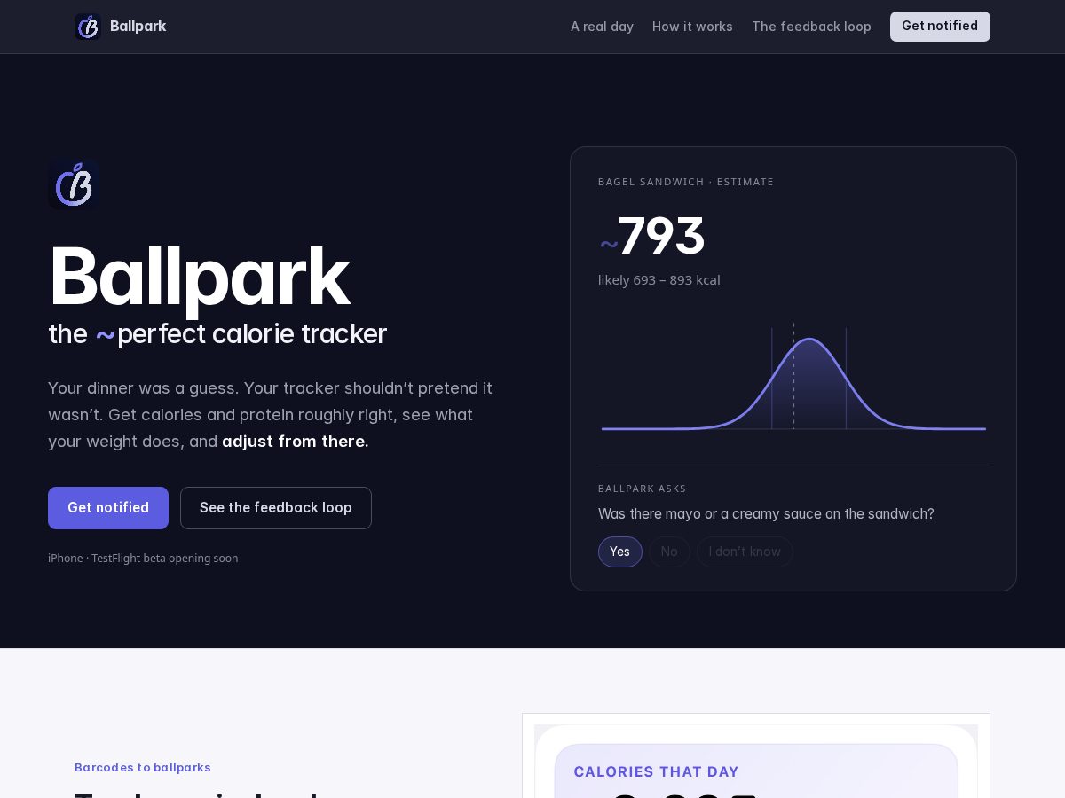The width and height of the screenshot is (1065, 798).
Task: Click 'BAGEL SANDWICH · ESTIMATE' label
Action: click(x=686, y=182)
